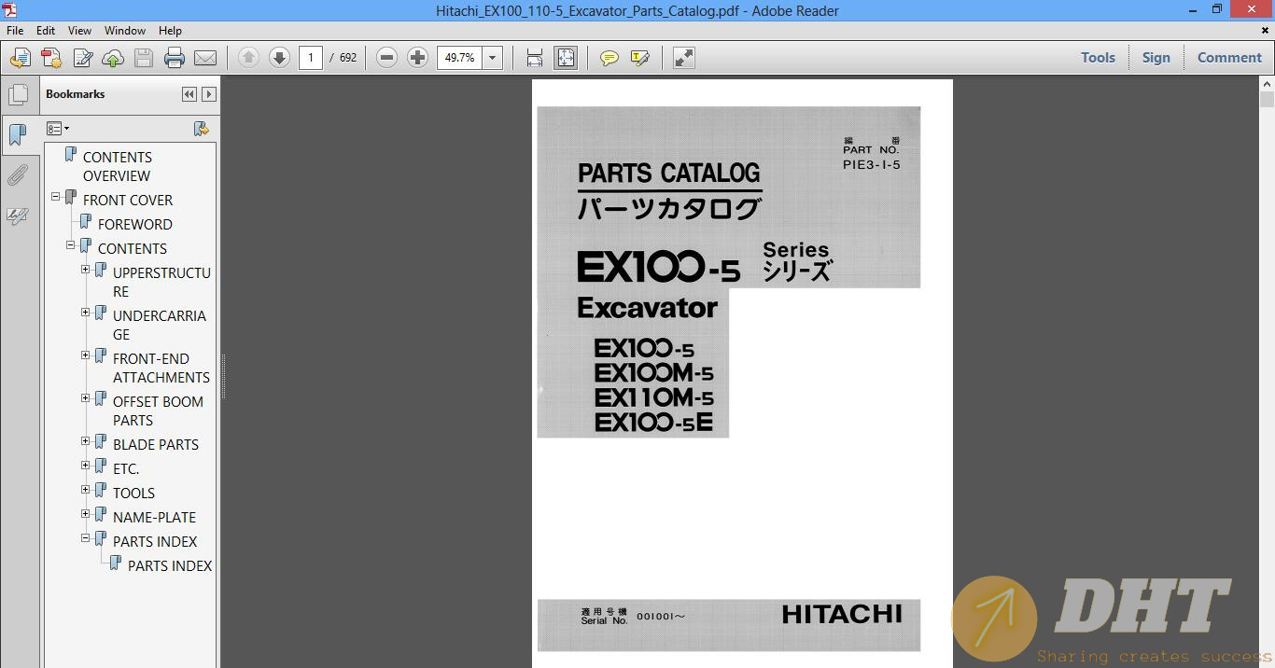1275x668 pixels.
Task: Expand the TOOLS bookmark
Action: tap(86, 490)
